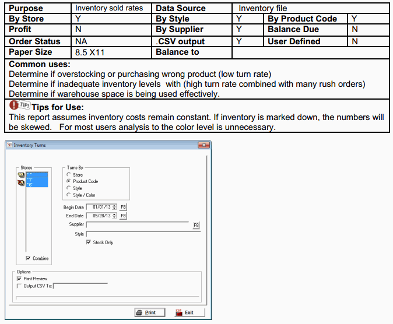This screenshot has height=324, width=393.
Task: Select the Style / Color option
Action: (69, 195)
